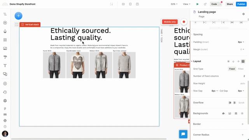The image size is (249, 140).
Task: Open the components icon in left sidebar
Action: pos(5,40)
